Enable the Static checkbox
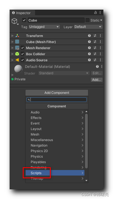Viewport: 113px width, 199px height. click(x=87, y=20)
